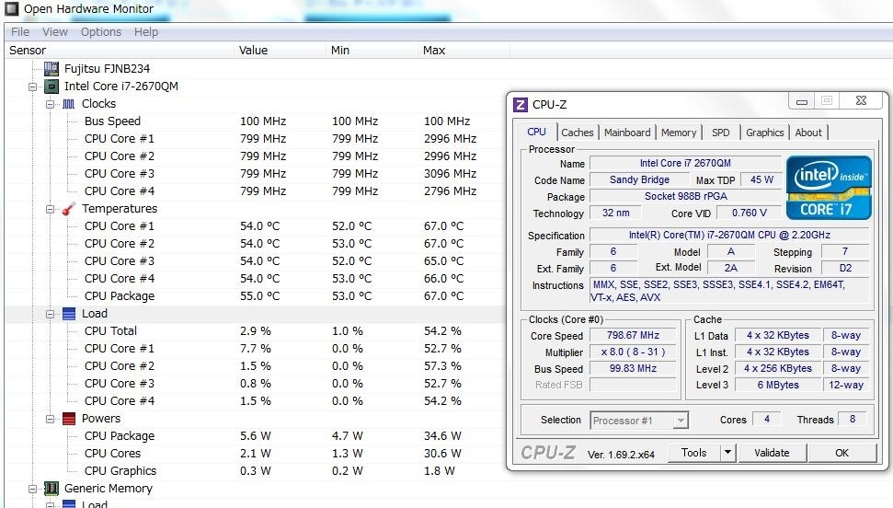This screenshot has height=508, width=893.
Task: Click the Core Speed 798.67 MHz field
Action: tap(633, 336)
